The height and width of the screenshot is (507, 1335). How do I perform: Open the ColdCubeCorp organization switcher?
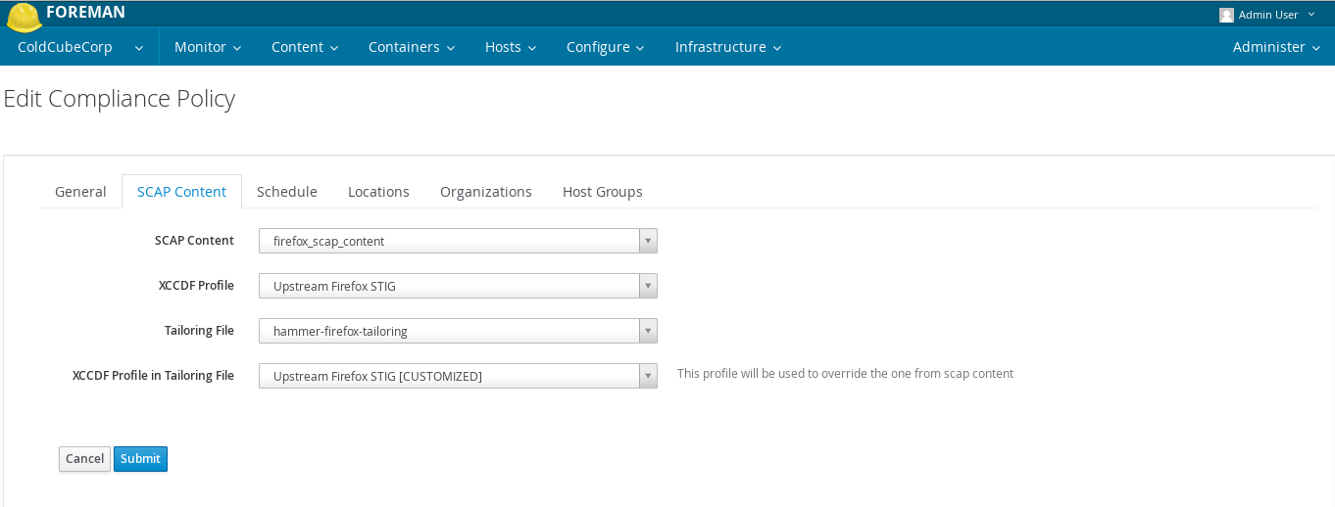click(80, 47)
